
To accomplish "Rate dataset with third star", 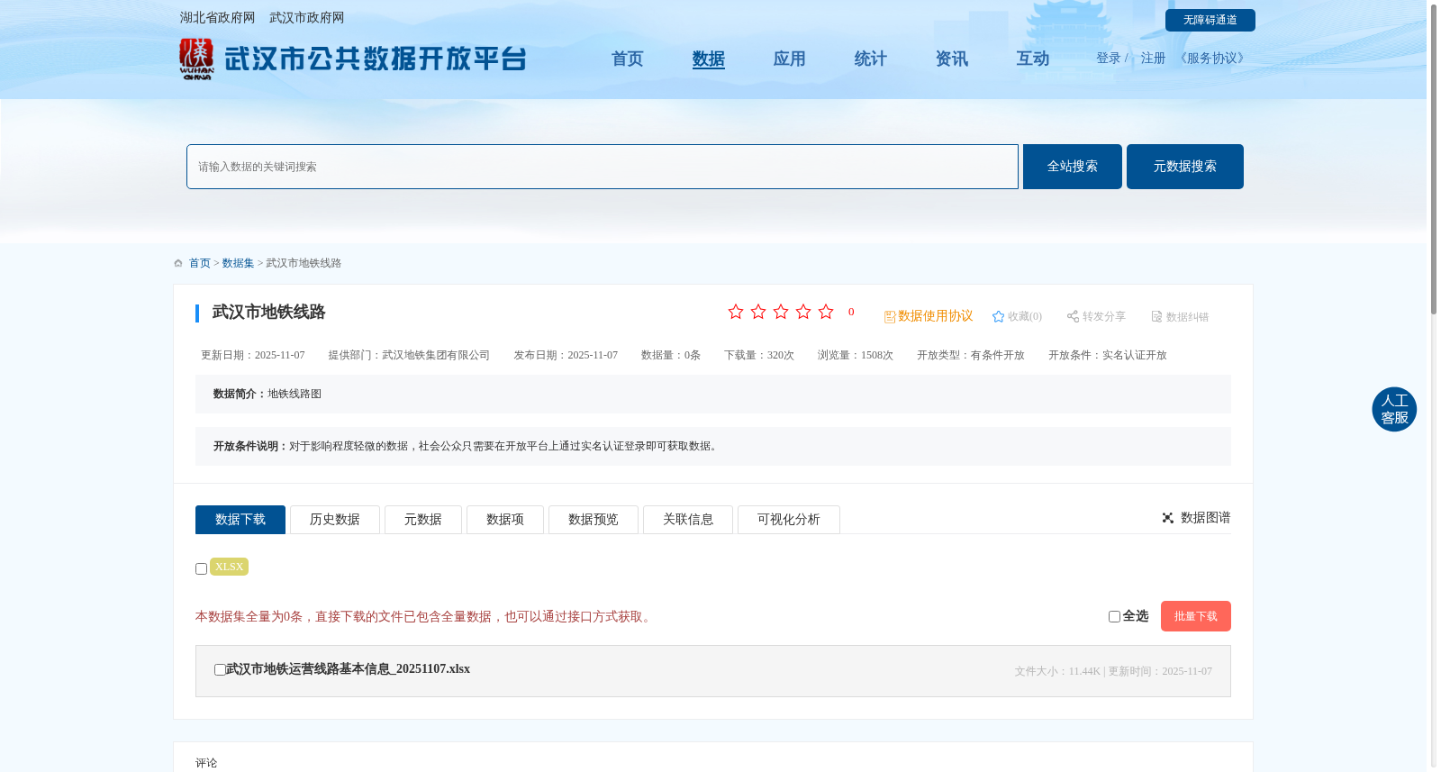I will point(781,312).
